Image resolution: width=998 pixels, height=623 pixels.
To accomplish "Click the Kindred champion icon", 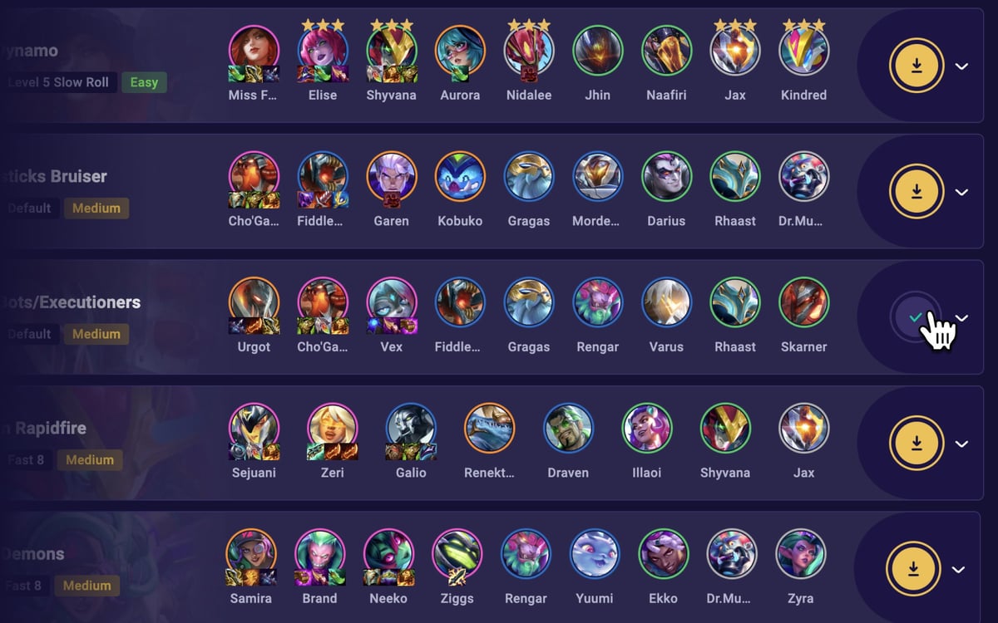I will pos(803,51).
